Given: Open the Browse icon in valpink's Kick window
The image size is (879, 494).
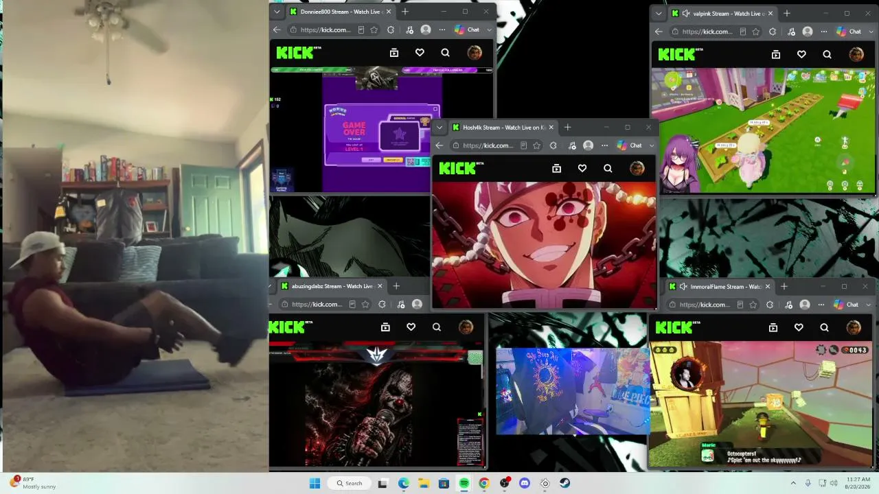Looking at the screenshot, I should (776, 54).
